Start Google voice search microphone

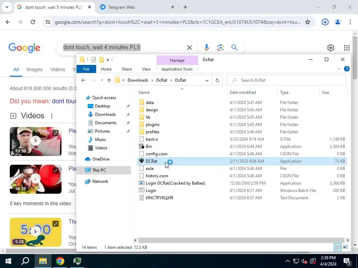coord(206,47)
